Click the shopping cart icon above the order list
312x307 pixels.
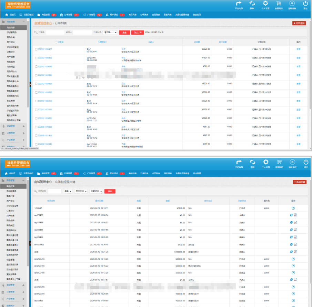(x=279, y=4)
